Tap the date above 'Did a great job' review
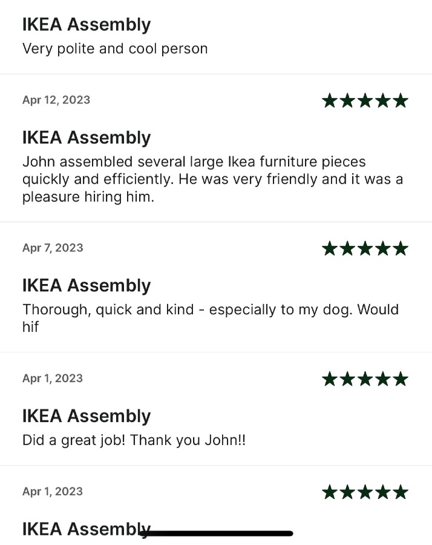The height and width of the screenshot is (545, 432). 53,378
